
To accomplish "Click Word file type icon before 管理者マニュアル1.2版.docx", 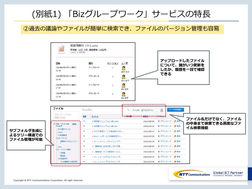I will pos(93,121).
